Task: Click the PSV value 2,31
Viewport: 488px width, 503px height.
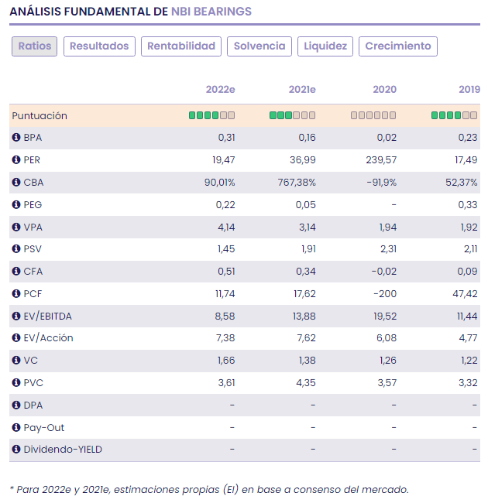Action: [x=389, y=249]
